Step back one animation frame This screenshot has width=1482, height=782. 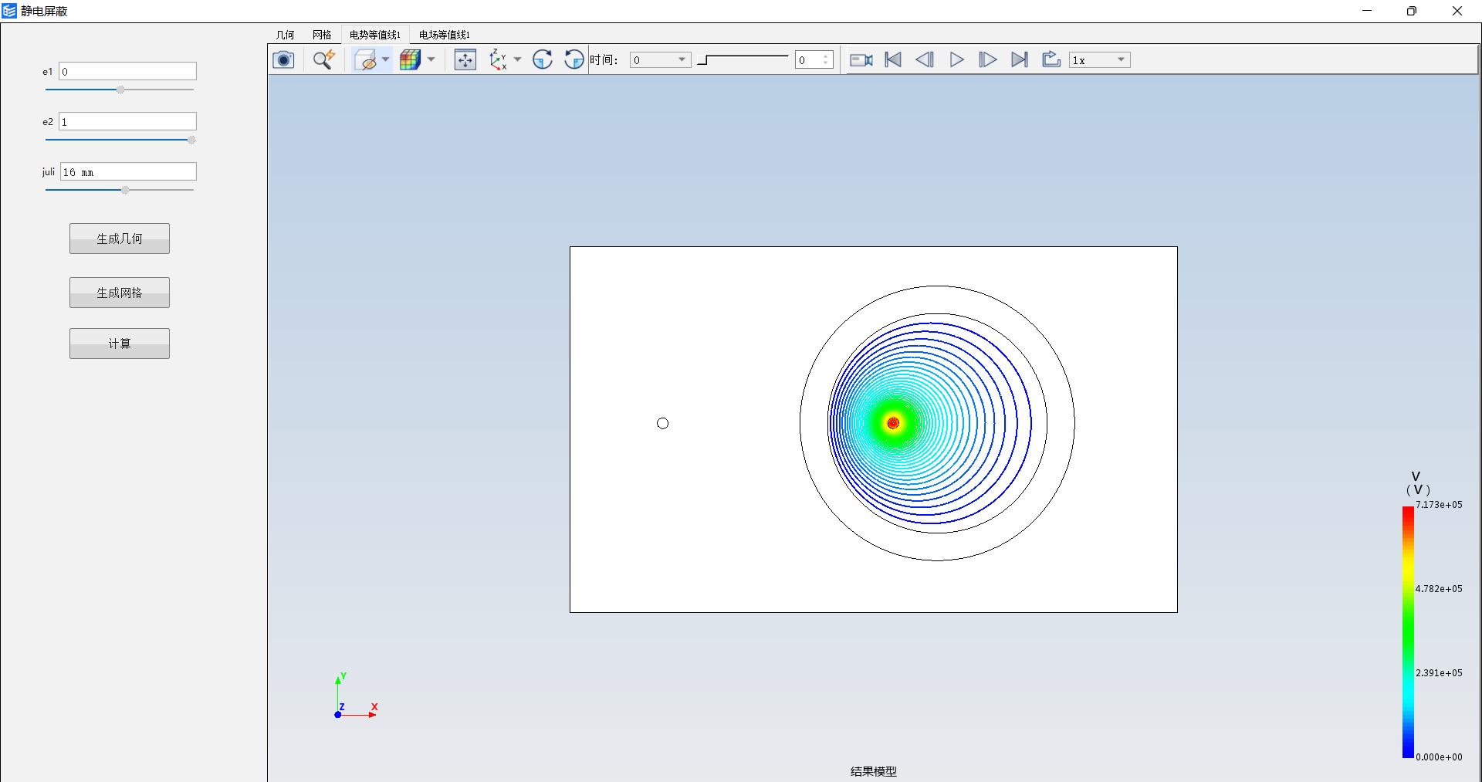925,59
